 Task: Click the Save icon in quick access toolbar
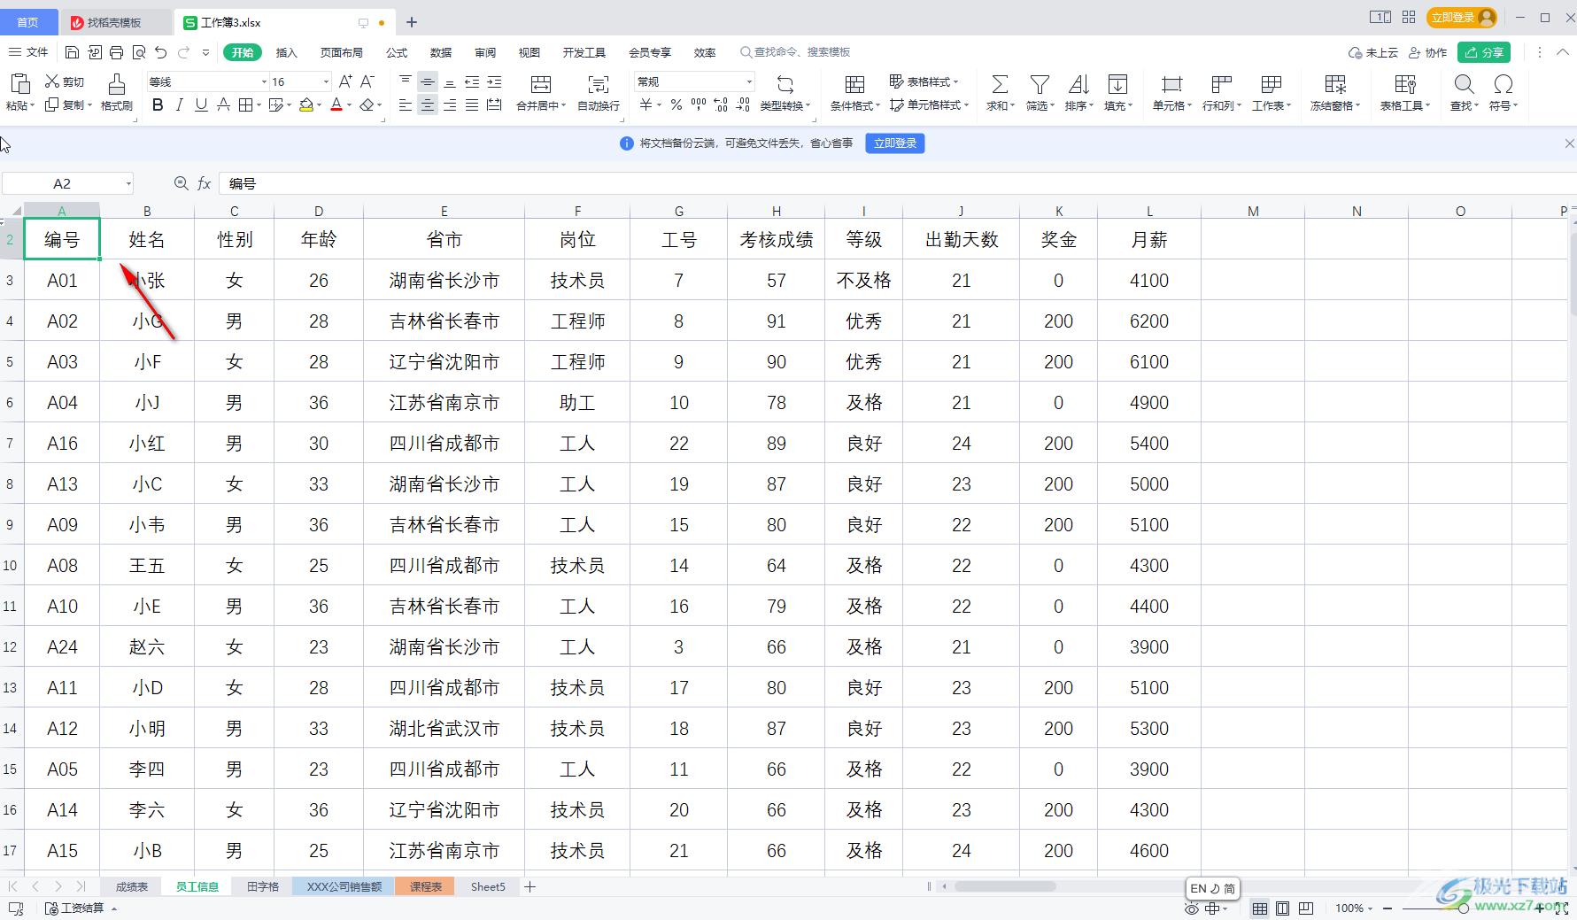click(x=73, y=52)
